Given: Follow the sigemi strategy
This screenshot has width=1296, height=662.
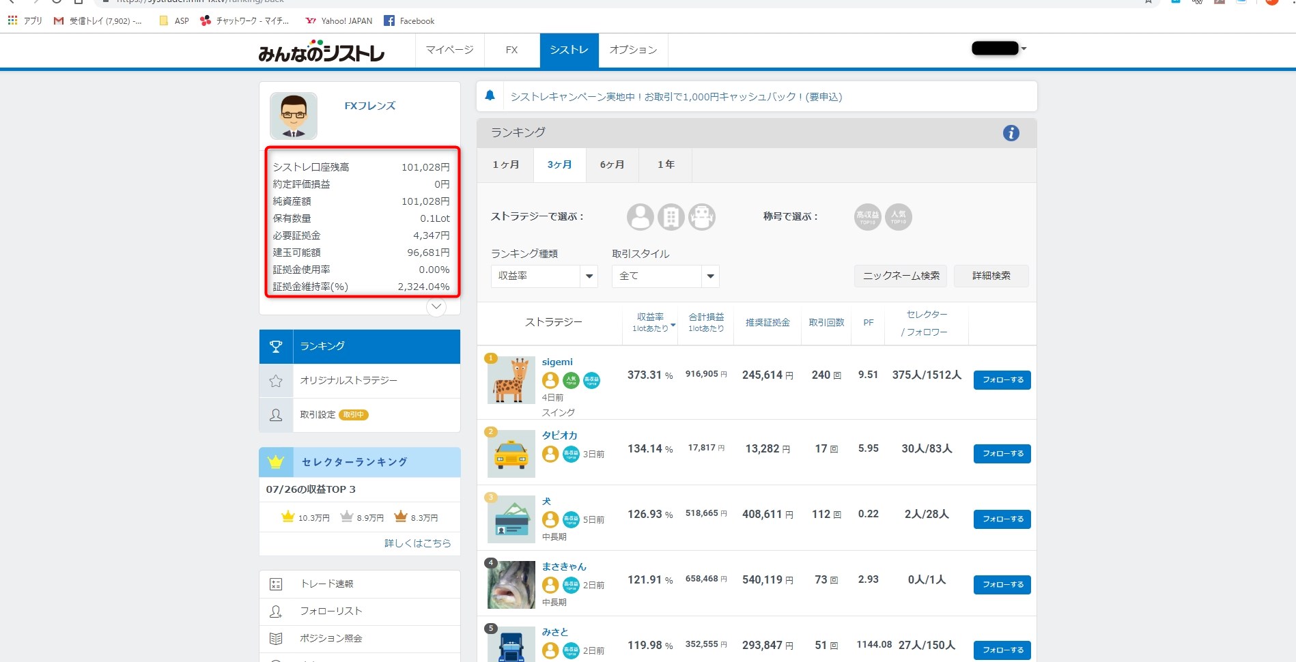Looking at the screenshot, I should pos(1002,380).
